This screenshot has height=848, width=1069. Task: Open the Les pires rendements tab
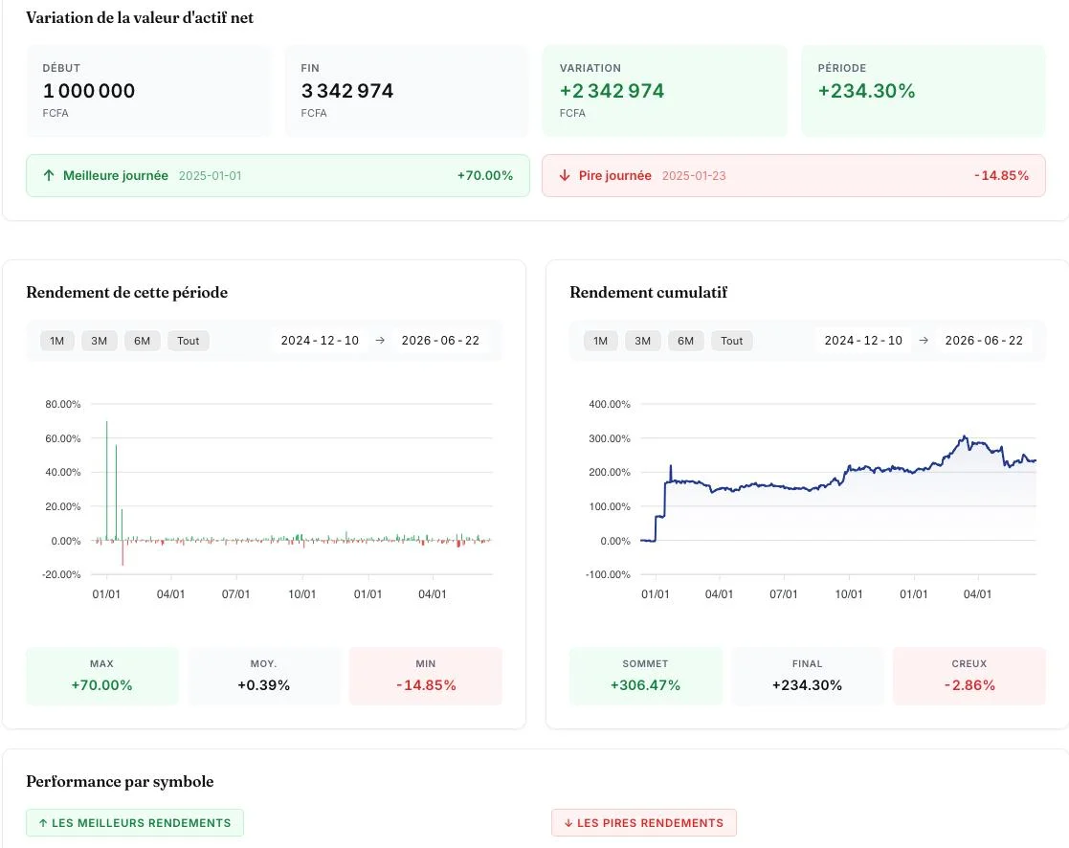[643, 823]
